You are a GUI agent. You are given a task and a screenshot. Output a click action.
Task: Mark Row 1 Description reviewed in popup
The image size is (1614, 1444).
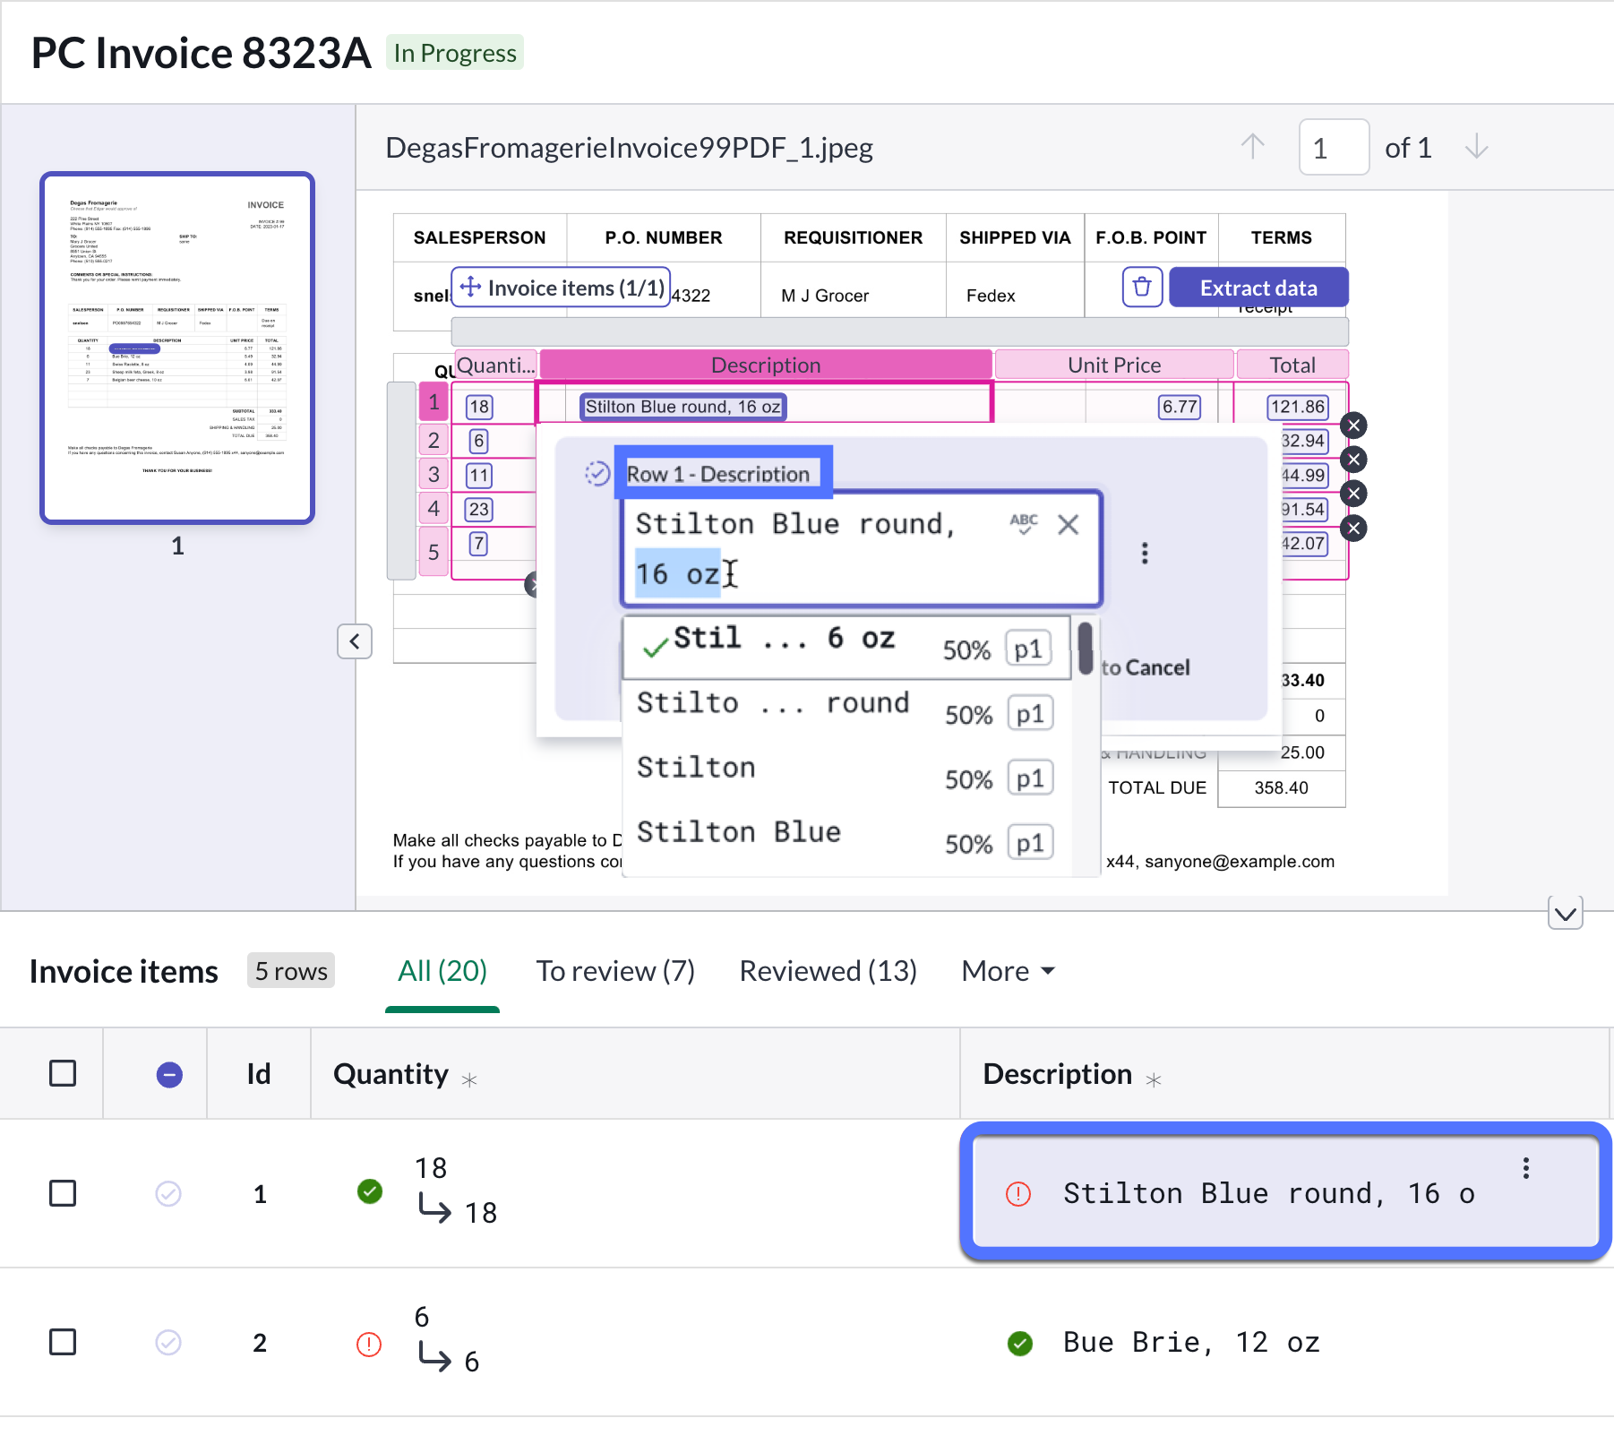tap(597, 473)
